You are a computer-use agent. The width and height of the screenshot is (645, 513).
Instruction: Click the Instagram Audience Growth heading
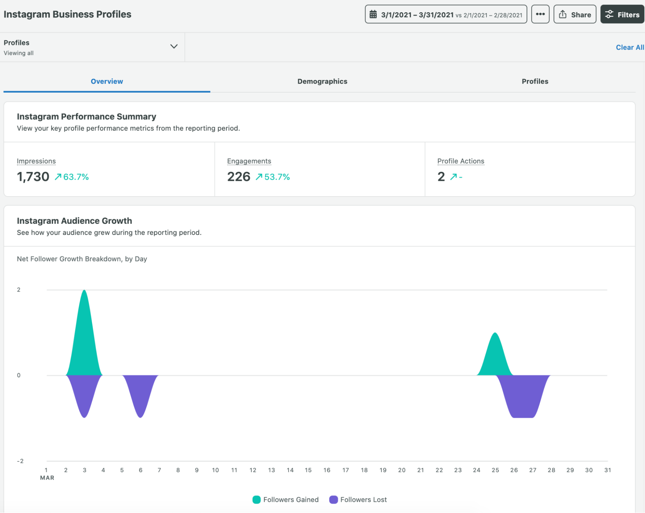click(x=75, y=221)
